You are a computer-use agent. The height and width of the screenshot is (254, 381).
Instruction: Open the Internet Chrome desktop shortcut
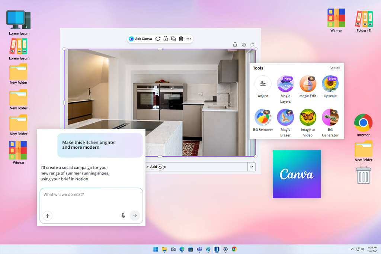tap(363, 125)
